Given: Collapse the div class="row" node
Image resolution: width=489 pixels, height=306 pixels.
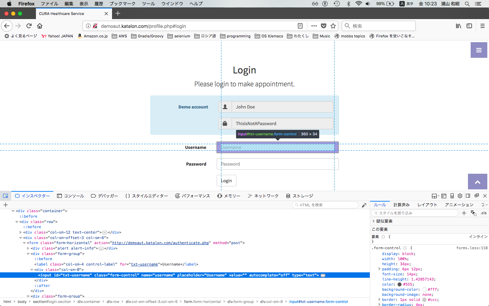Looking at the screenshot, I should pos(17,222).
